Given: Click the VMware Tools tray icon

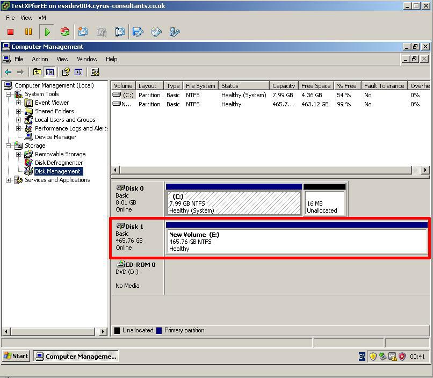Looking at the screenshot, I should [x=392, y=357].
